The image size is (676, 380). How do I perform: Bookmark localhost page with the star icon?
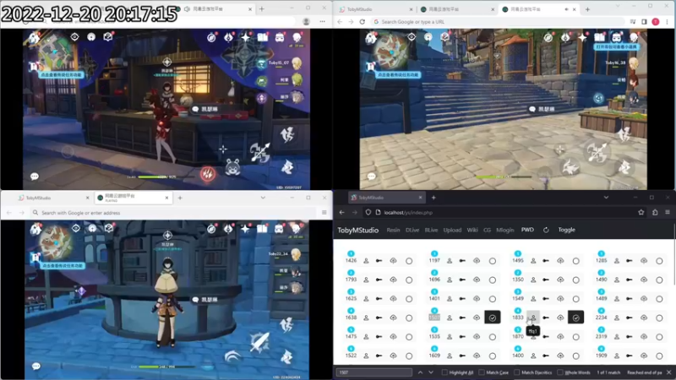[x=641, y=213]
